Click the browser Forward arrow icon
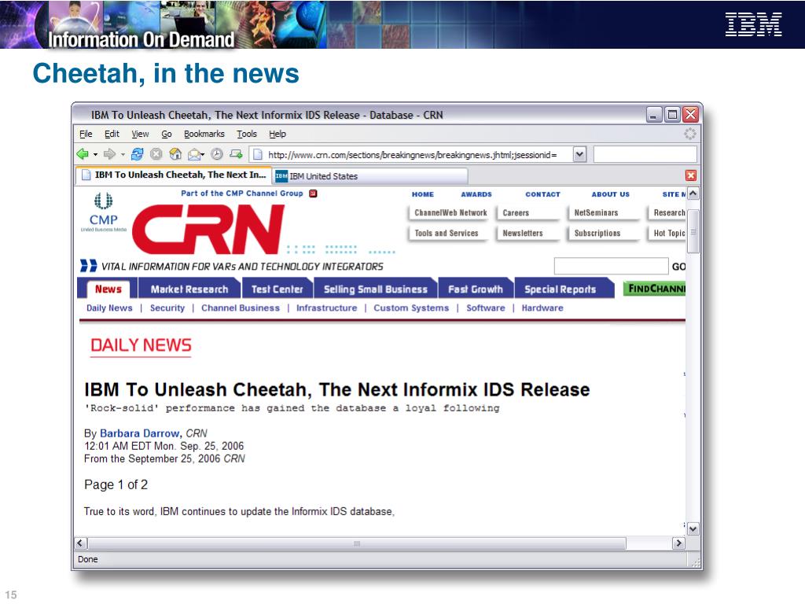The height and width of the screenshot is (604, 805). click(x=109, y=154)
